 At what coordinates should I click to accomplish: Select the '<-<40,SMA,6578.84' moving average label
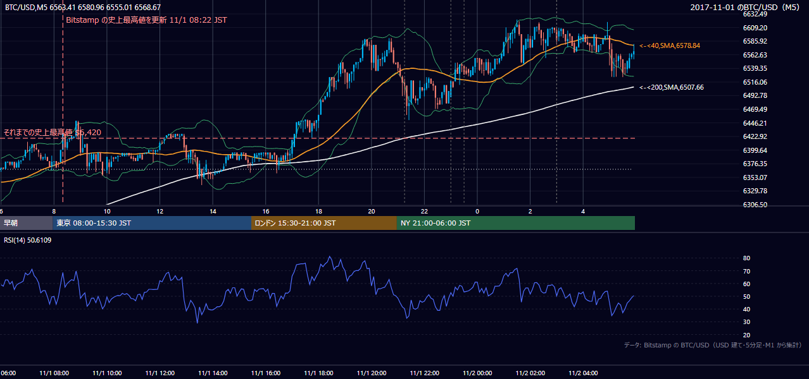click(x=670, y=45)
